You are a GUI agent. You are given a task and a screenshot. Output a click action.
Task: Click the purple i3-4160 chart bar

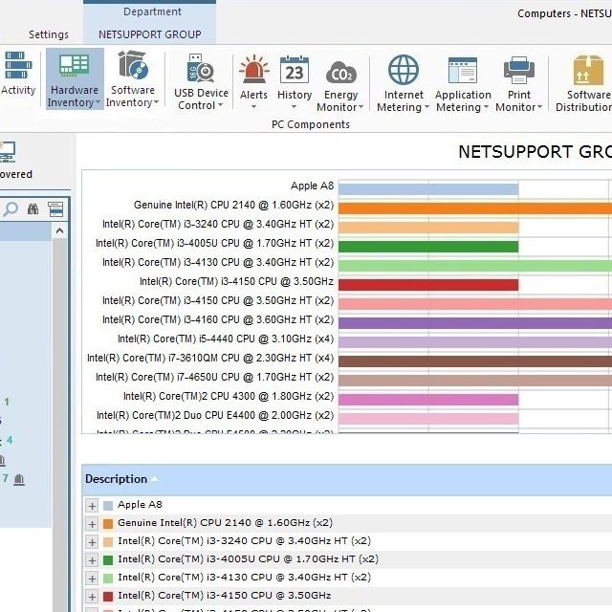click(x=475, y=323)
